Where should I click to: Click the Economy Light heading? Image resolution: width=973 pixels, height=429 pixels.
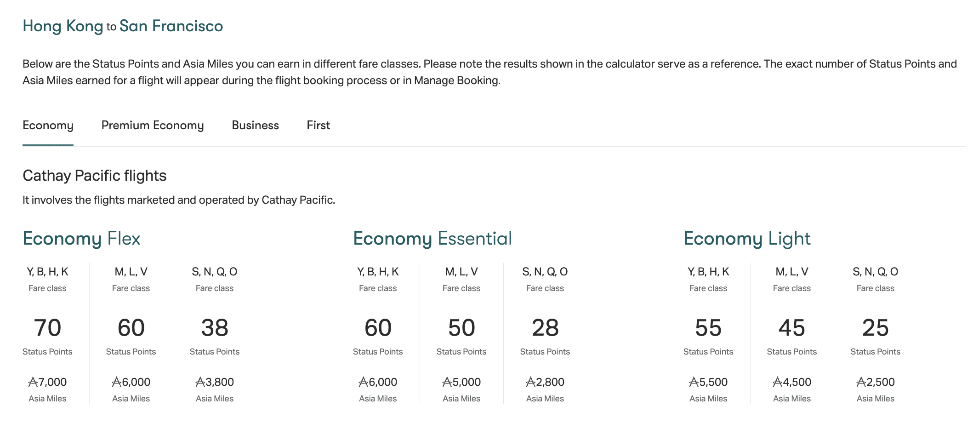point(747,239)
